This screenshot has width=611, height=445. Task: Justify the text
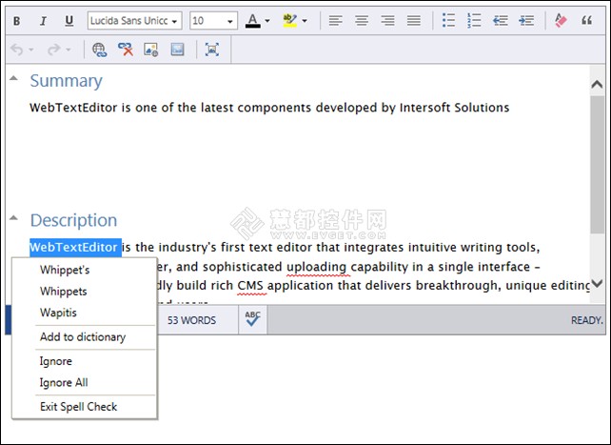pos(413,21)
